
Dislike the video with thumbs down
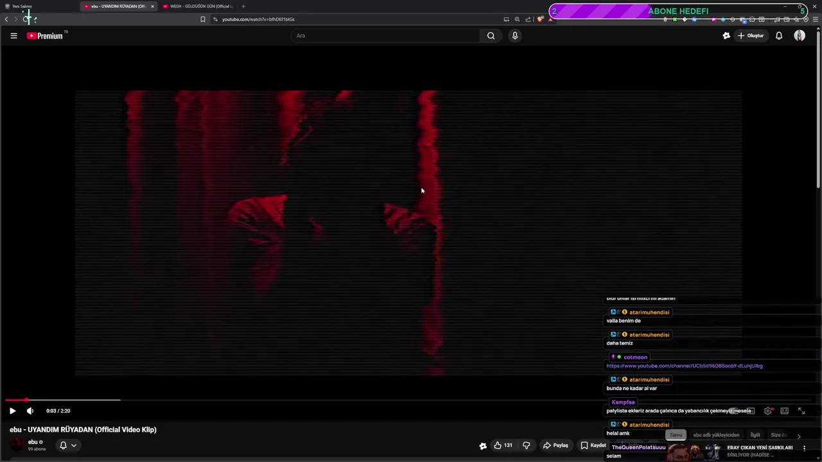pyautogui.click(x=526, y=445)
